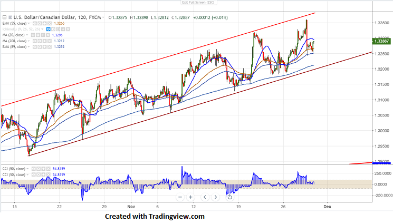The image size is (393, 224).
Task: View Ichimoku source code braces icon
Action: tap(58, 29)
